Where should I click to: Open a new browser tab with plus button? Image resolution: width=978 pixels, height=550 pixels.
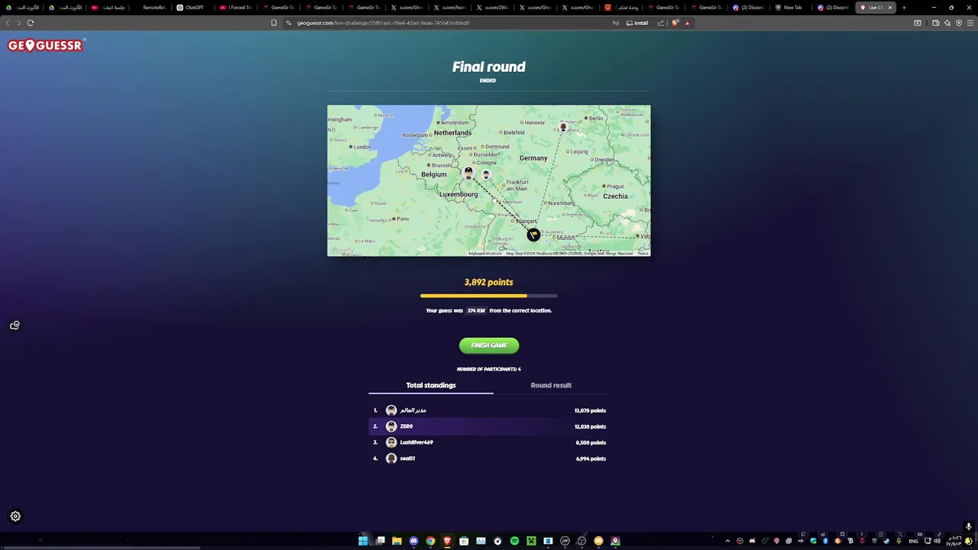pyautogui.click(x=904, y=8)
